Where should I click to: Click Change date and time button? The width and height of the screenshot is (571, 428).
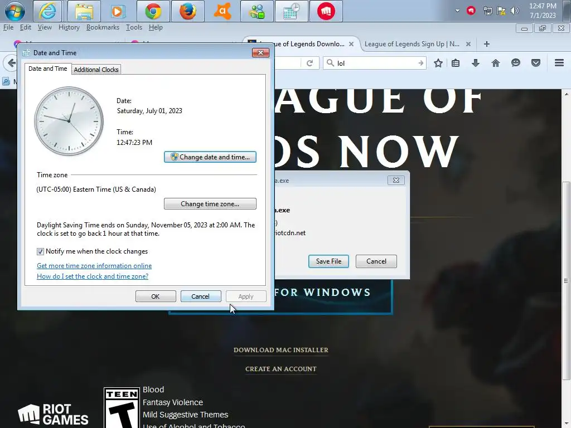coord(210,157)
